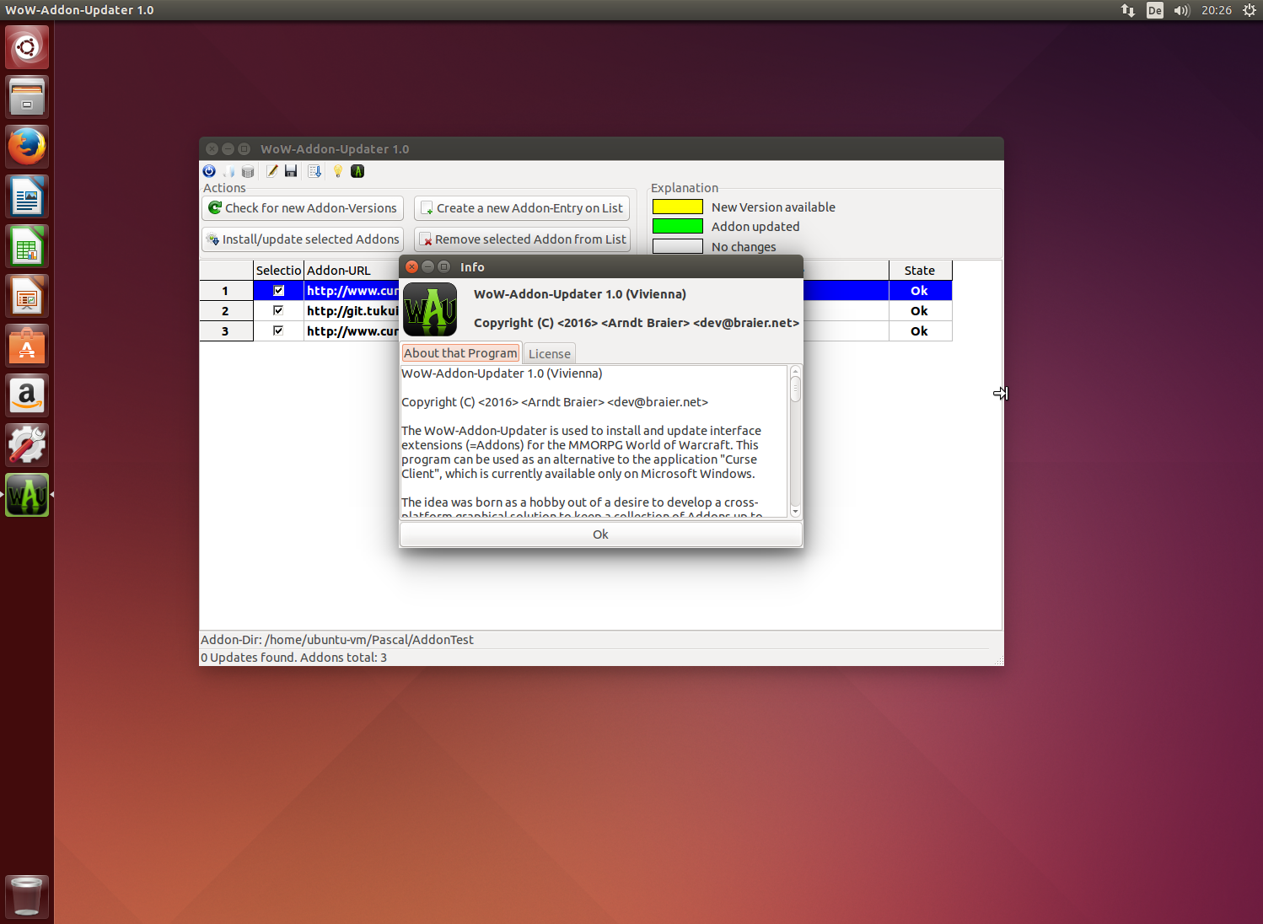
Task: Launch Firefox from the launcher
Action: [x=27, y=147]
